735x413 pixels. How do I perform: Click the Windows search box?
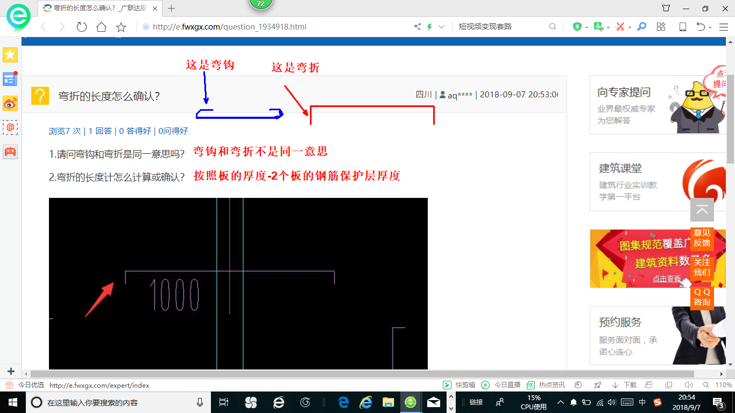(118, 402)
